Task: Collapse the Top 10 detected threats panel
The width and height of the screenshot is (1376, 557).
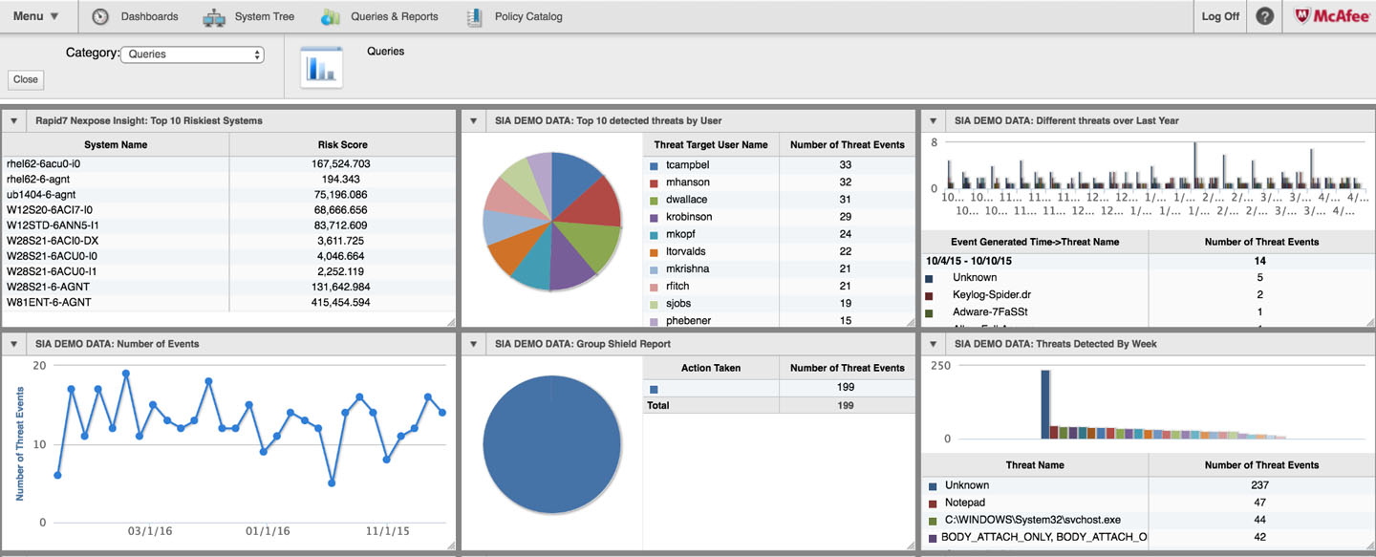Action: tap(474, 121)
